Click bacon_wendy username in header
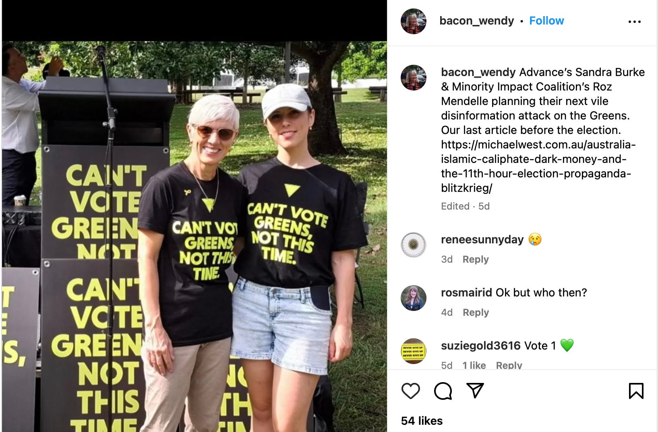658x432 pixels. 477,21
